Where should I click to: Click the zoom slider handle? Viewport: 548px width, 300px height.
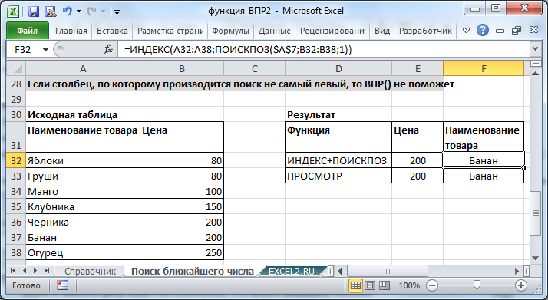(477, 285)
